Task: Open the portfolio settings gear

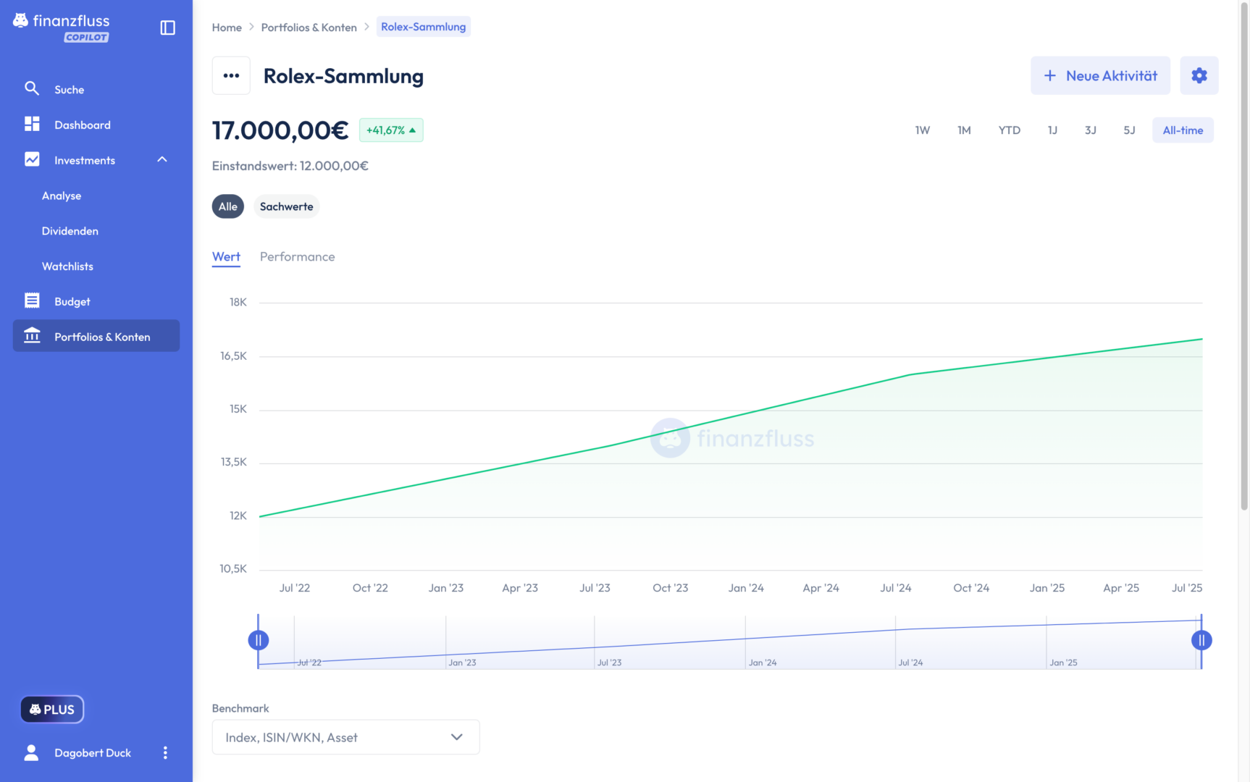Action: (x=1199, y=75)
